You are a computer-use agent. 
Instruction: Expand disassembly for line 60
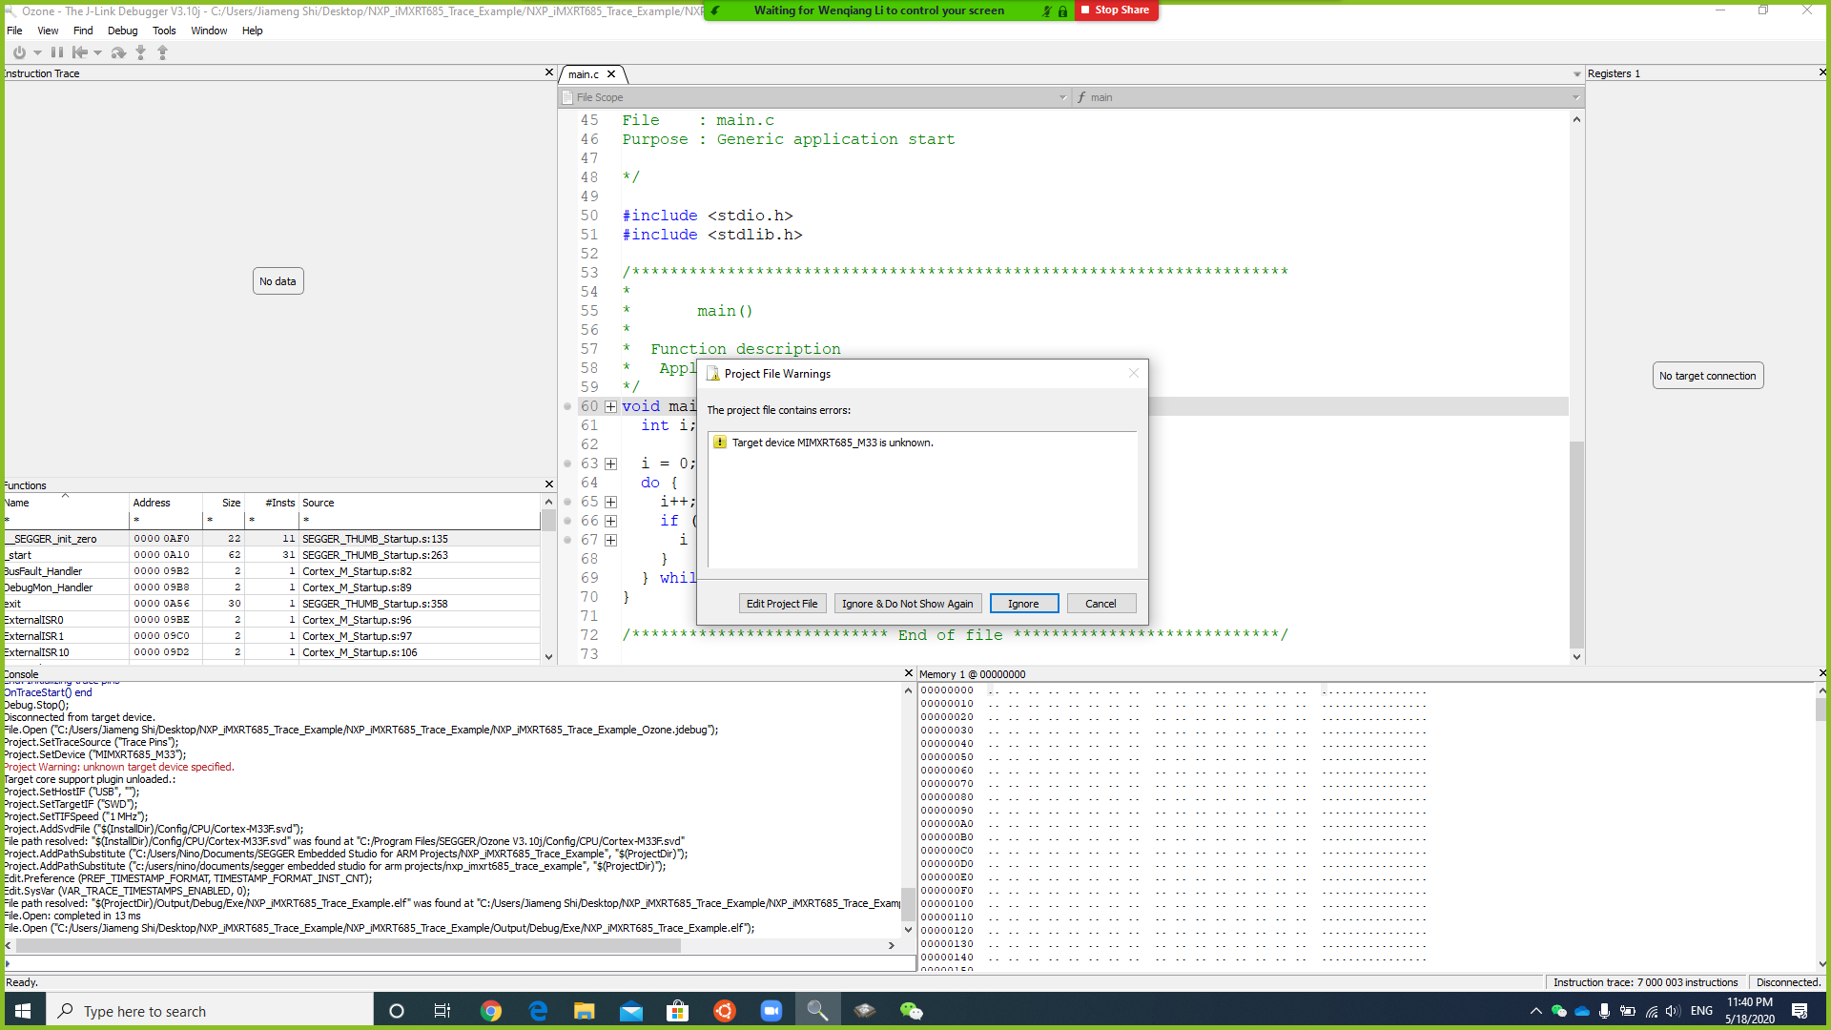tap(611, 406)
